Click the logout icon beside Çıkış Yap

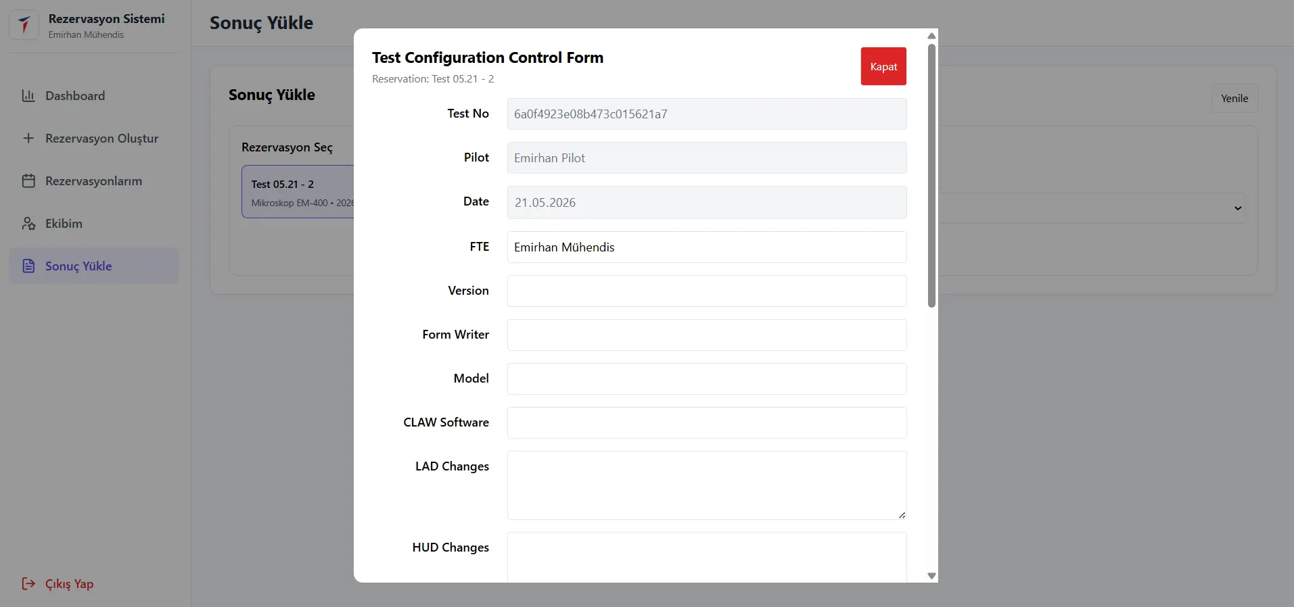28,584
